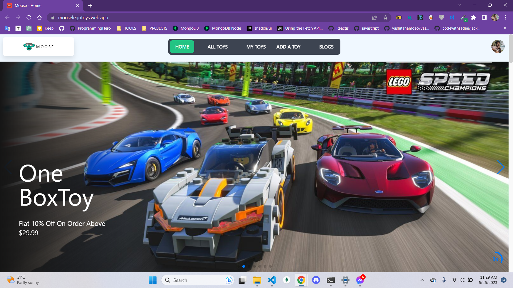The width and height of the screenshot is (513, 288).
Task: Select the sixth carousel pagination dot
Action: tap(265, 266)
